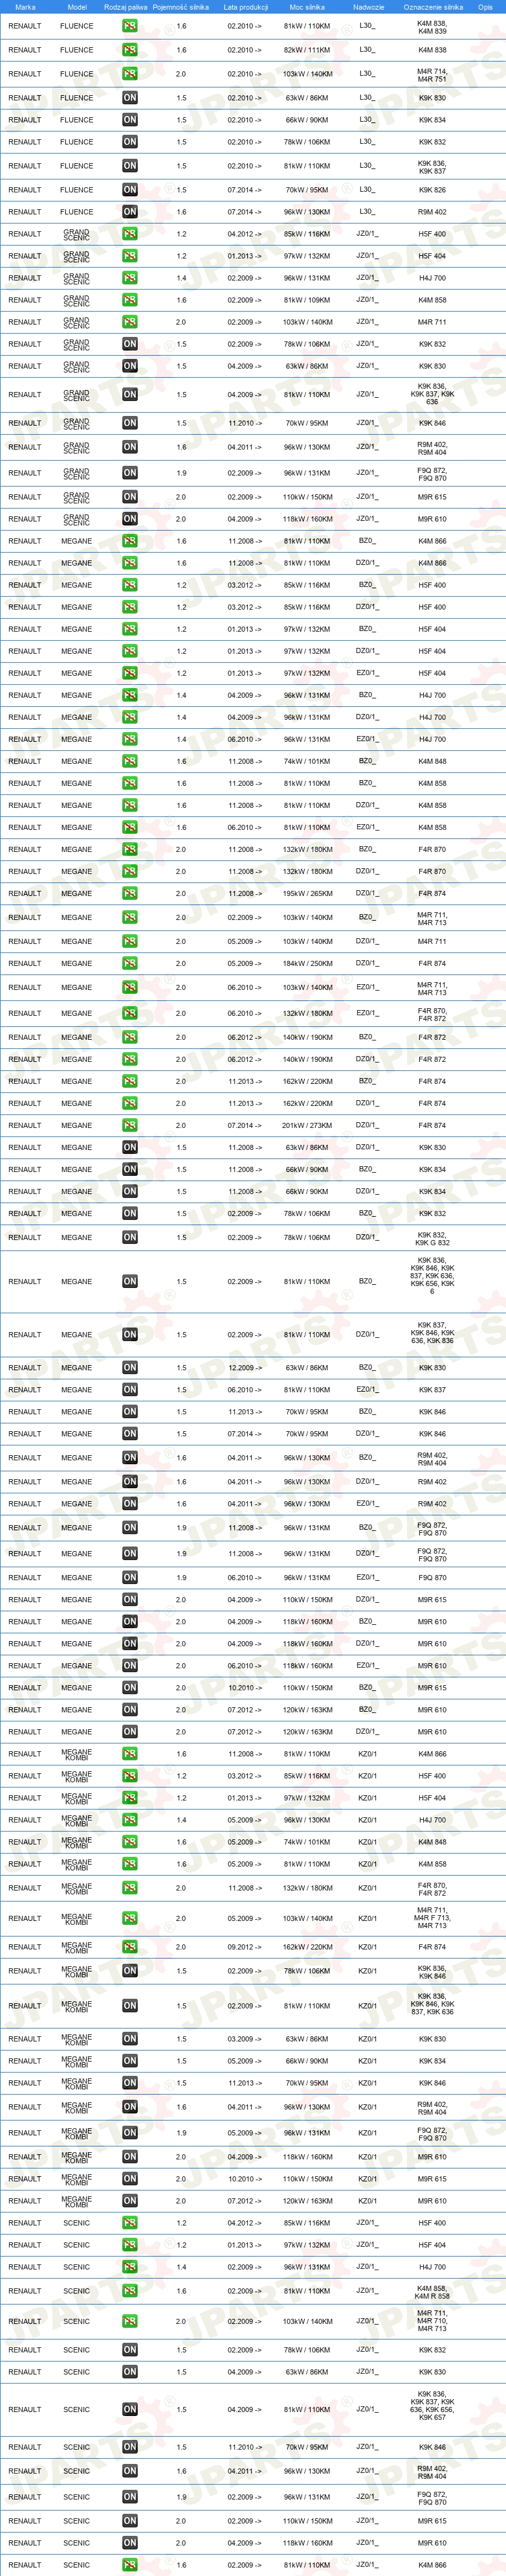Viewport: 506px width, 2576px height.
Task: Click diesel ON icon in Scenic K9K 657 row
Action: click(x=130, y=2410)
